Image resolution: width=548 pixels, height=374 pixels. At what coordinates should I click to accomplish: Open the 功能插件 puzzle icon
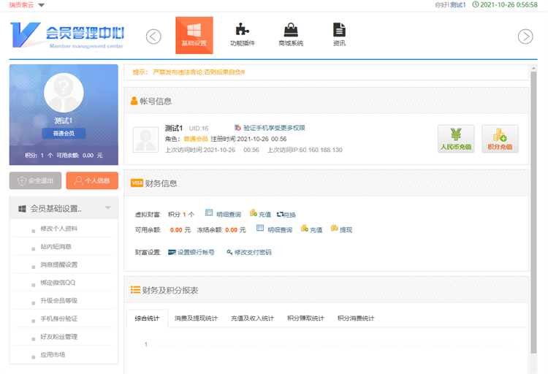pos(242,35)
